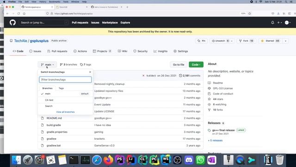Switch to Tags tab in popup
296x167 pixels.
[x=61, y=88]
